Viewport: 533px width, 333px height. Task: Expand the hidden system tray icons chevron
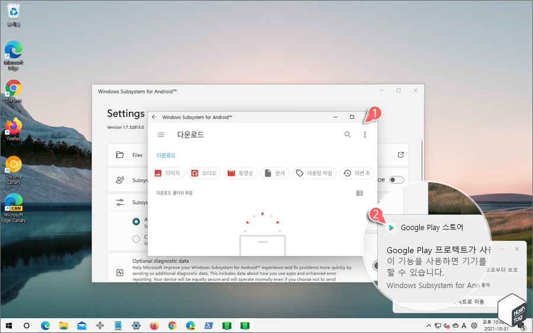coord(429,326)
